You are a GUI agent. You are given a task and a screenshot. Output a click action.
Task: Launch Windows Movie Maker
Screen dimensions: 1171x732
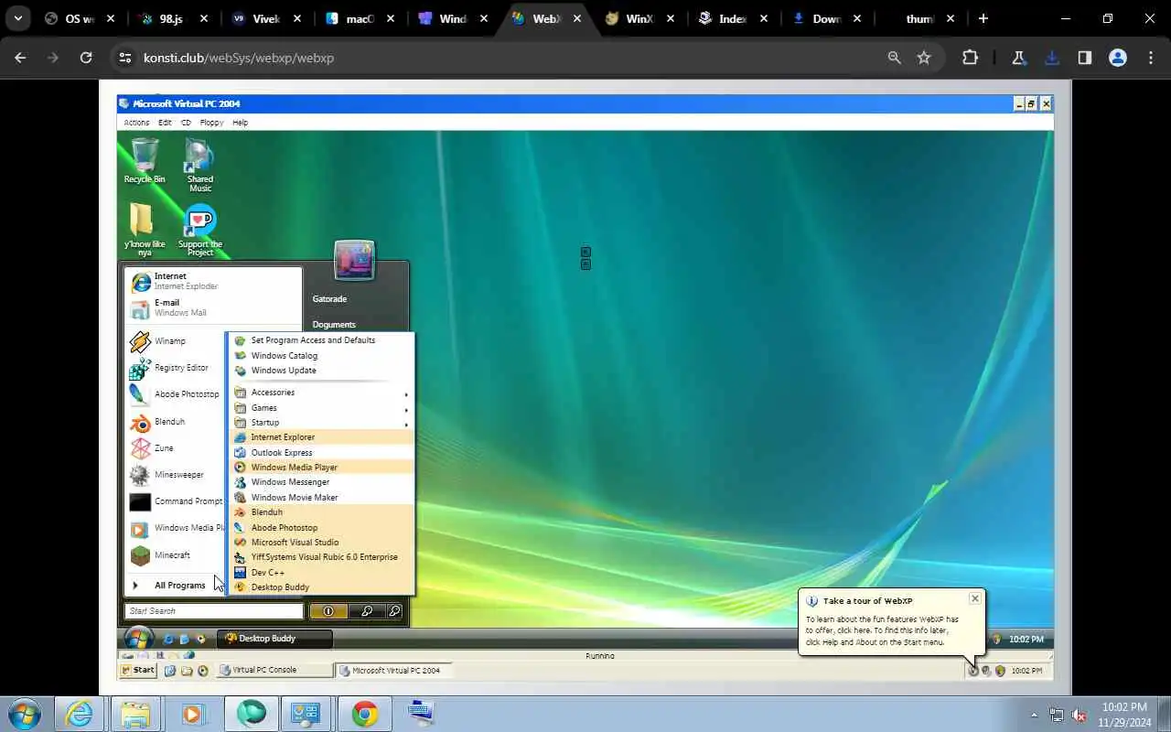click(x=321, y=498)
